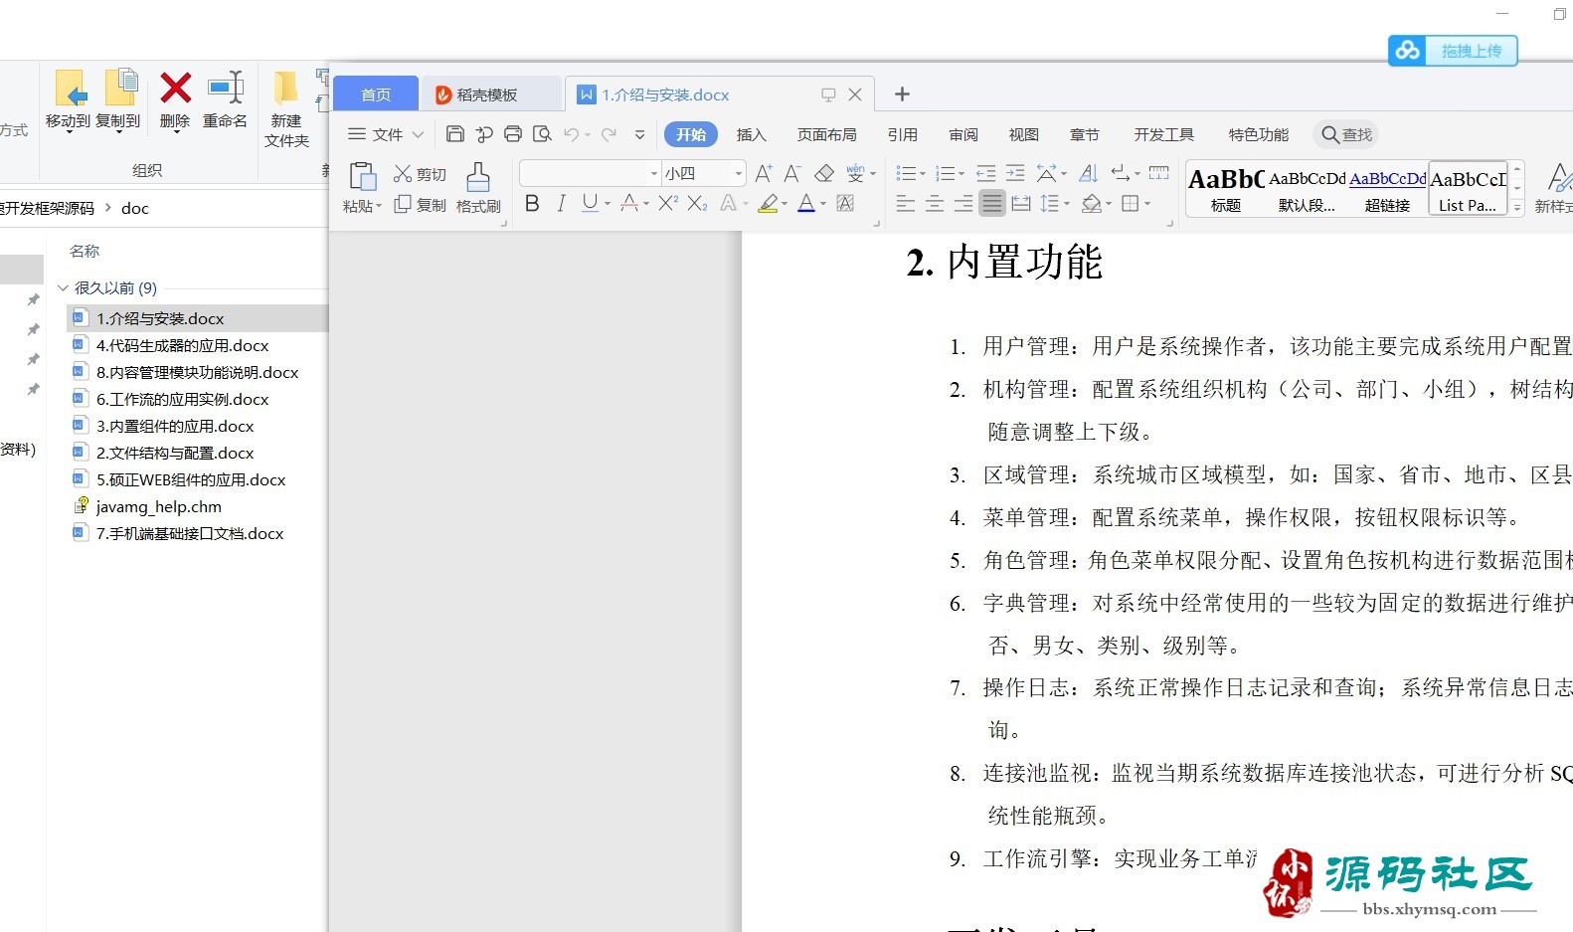1573x932 pixels.
Task: Collapse the 很久以前 (9) group in Explorer
Action: pos(63,287)
